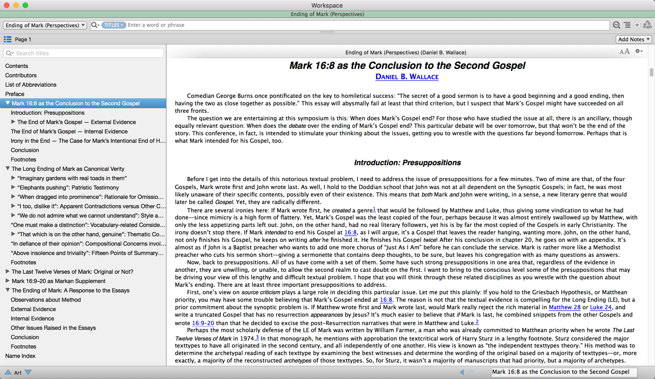Open the display-lines text layout icon
Image resolution: width=655 pixels, height=379 pixels.
(x=627, y=25)
